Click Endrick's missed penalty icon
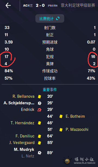Screen dimensions: 98x167 pos(39,110)
